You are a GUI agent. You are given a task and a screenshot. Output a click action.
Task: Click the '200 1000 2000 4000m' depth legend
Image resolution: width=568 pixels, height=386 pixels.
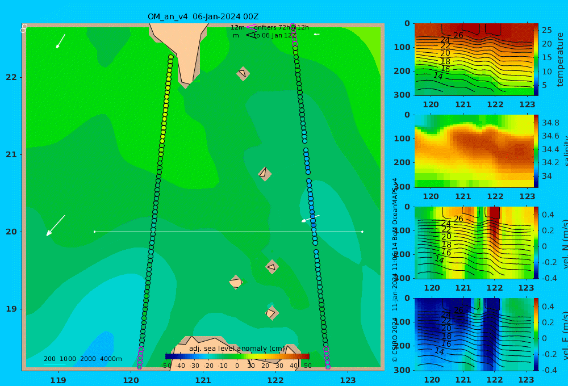click(x=82, y=359)
